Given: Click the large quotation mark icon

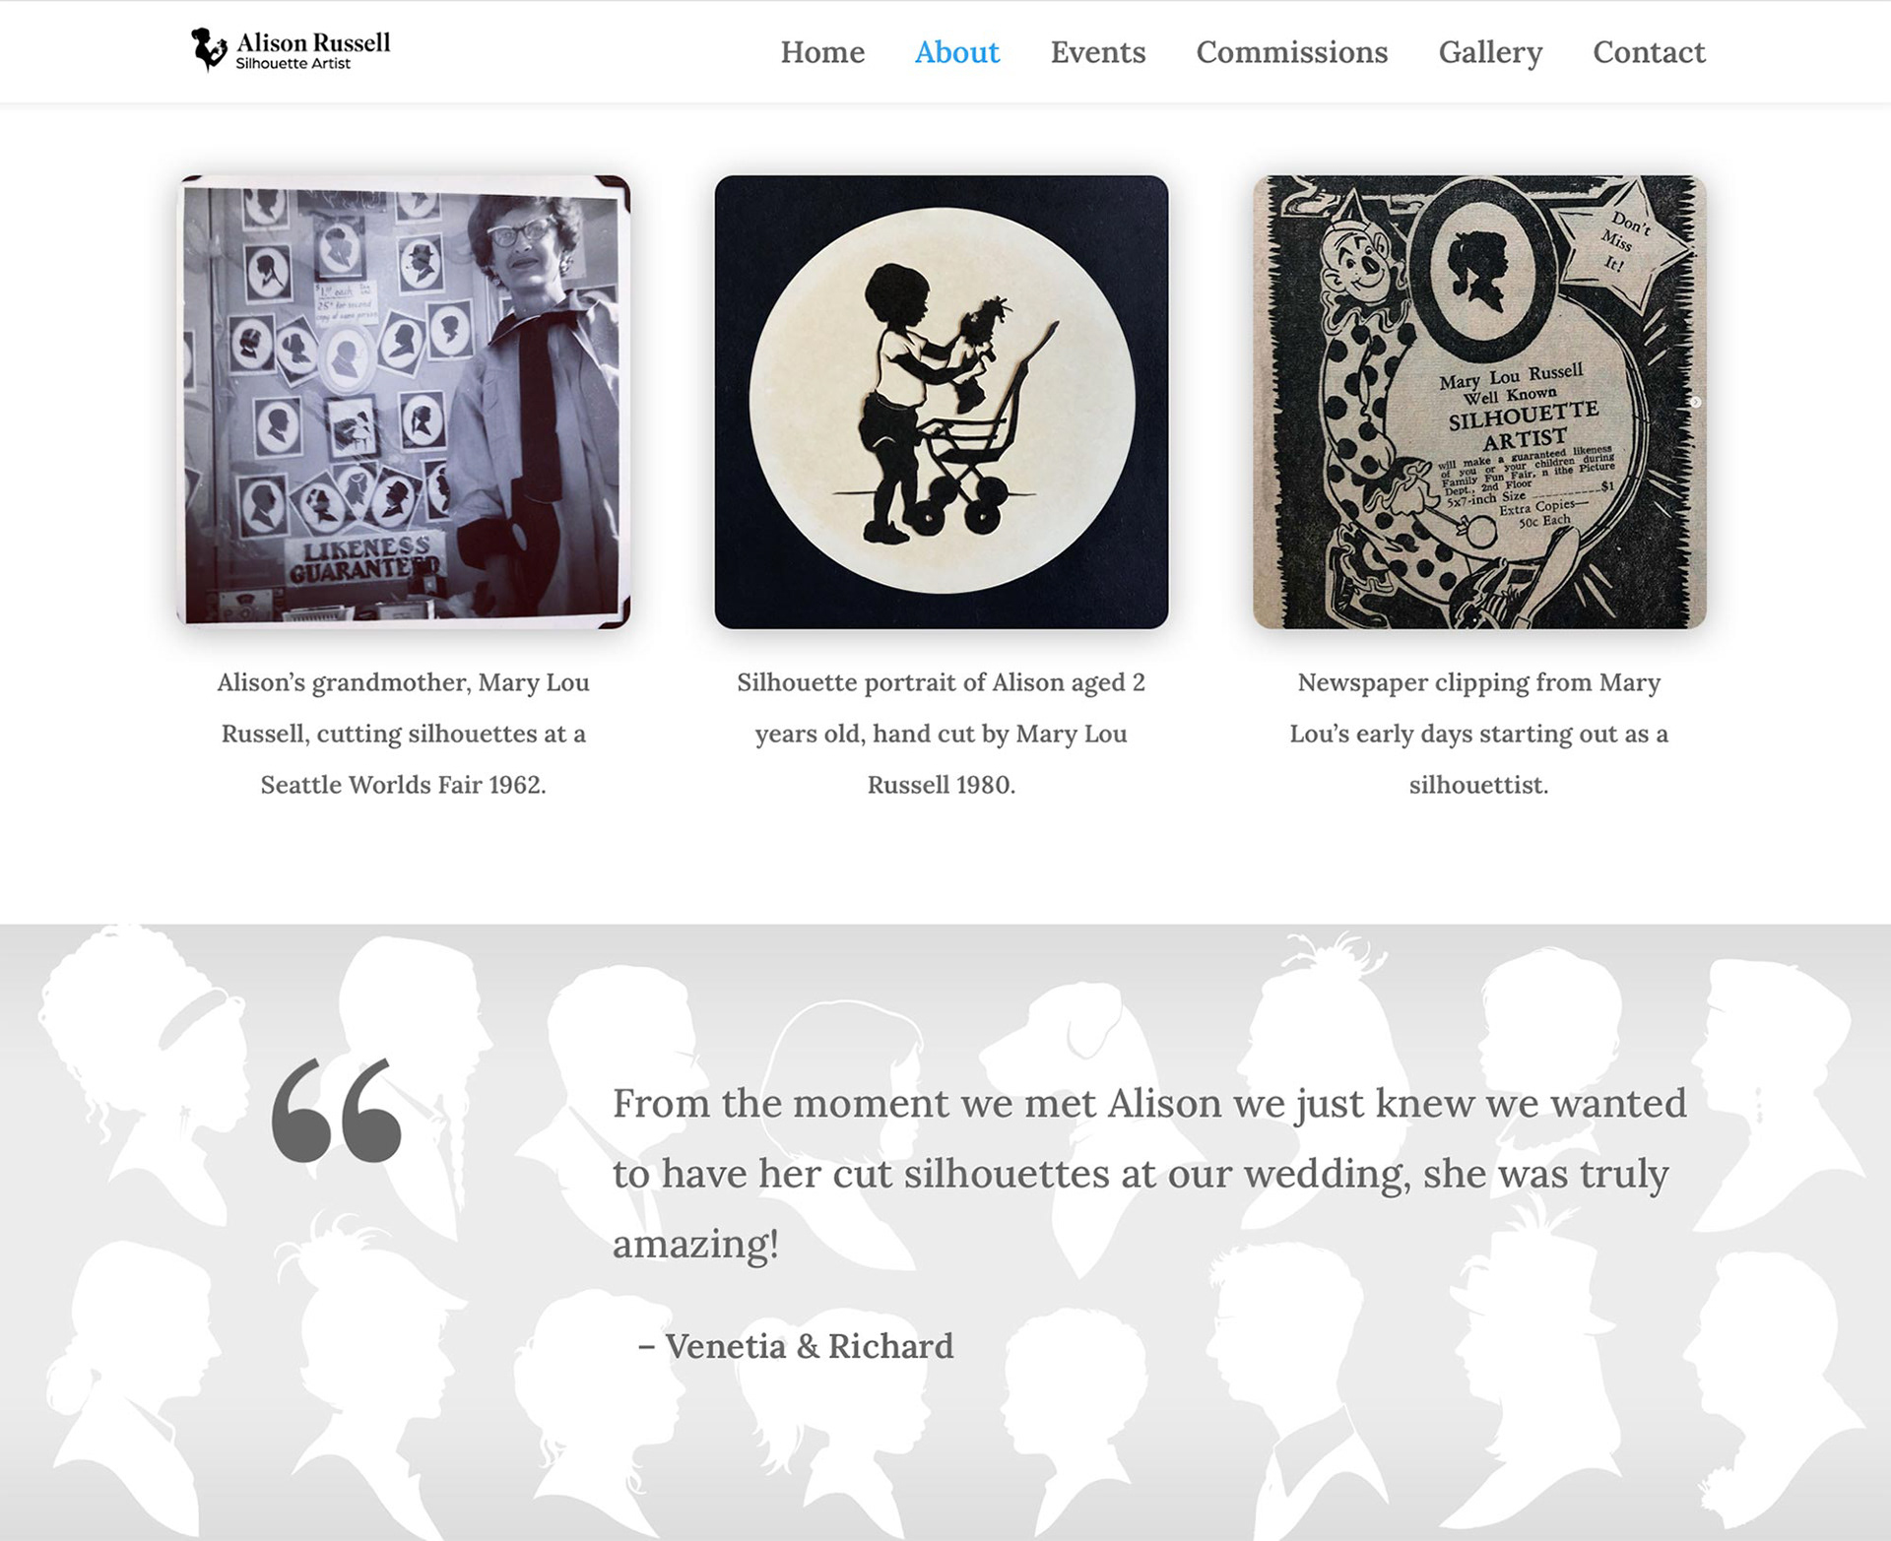Looking at the screenshot, I should (x=337, y=1110).
